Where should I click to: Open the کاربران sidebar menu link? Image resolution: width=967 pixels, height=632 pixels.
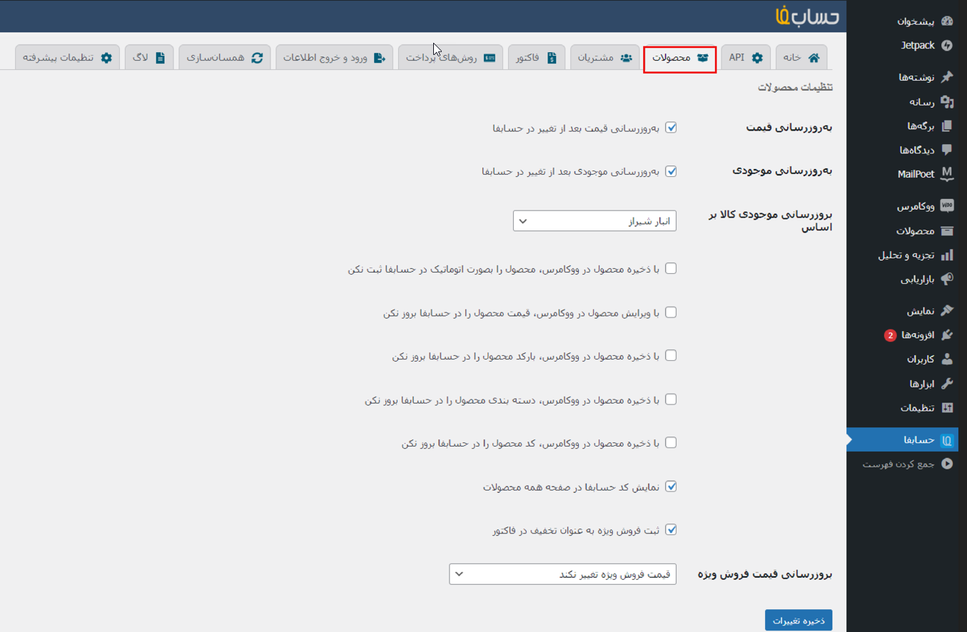point(920,360)
